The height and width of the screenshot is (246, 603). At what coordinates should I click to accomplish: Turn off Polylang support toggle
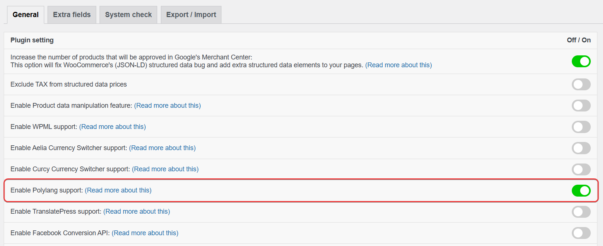point(581,191)
